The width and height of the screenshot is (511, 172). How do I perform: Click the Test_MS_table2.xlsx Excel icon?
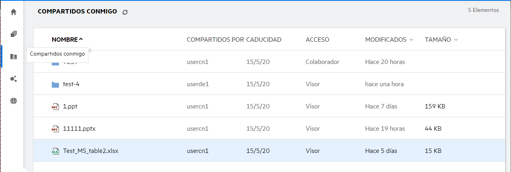[x=55, y=151]
